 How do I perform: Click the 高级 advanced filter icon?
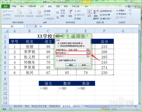[x=75, y=19]
